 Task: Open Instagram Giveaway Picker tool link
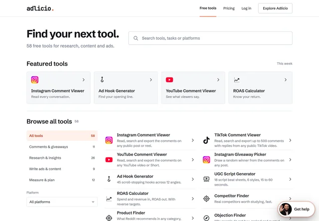pyautogui.click(x=247, y=160)
